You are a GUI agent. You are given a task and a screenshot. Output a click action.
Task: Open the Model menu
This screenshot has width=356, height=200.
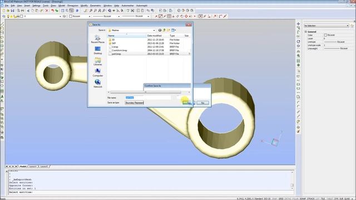[62, 6]
